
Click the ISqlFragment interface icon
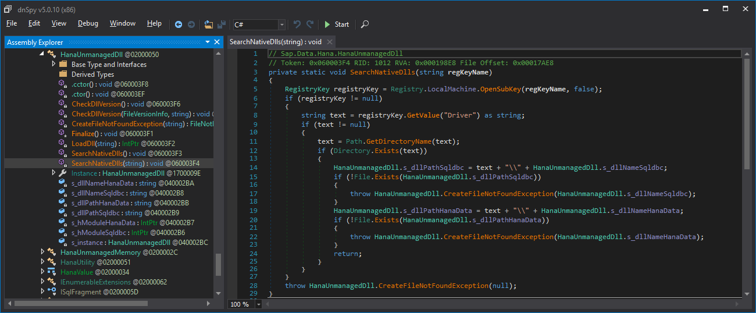[x=51, y=291]
